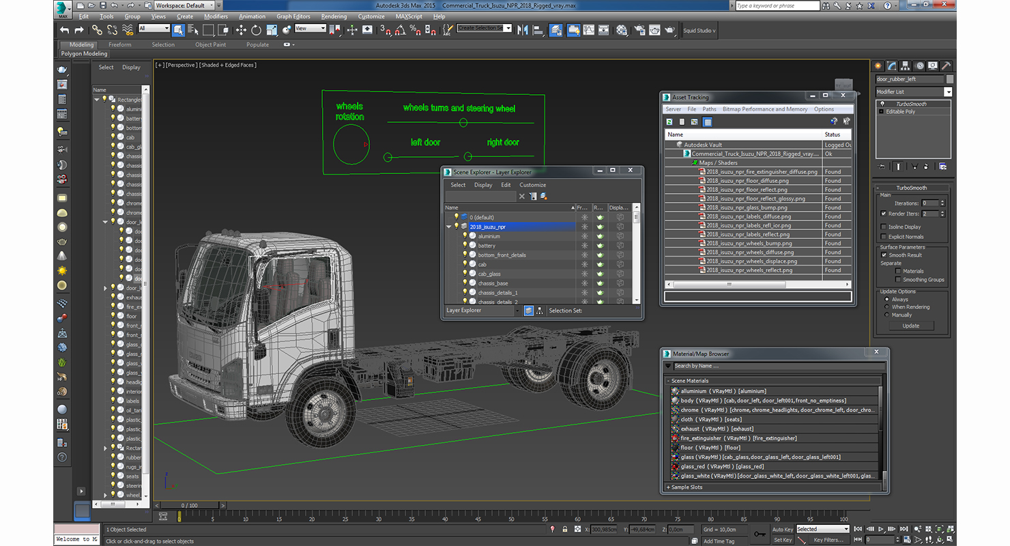
Task: Enable Explicit Normals checkbox
Action: 884,236
